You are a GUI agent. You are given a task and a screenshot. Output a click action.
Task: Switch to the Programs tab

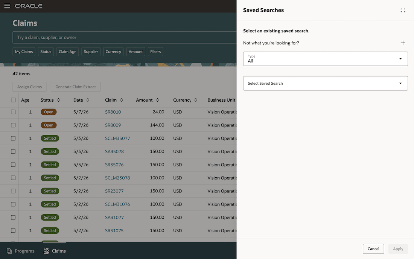click(21, 251)
